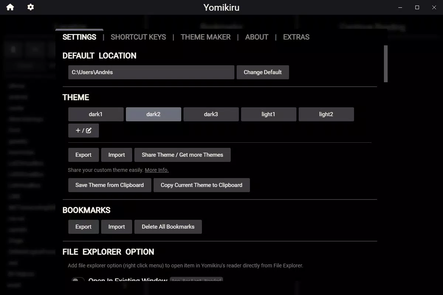Maximize the Yomikiru window
Viewport: 443px width, 295px height.
[417, 7]
